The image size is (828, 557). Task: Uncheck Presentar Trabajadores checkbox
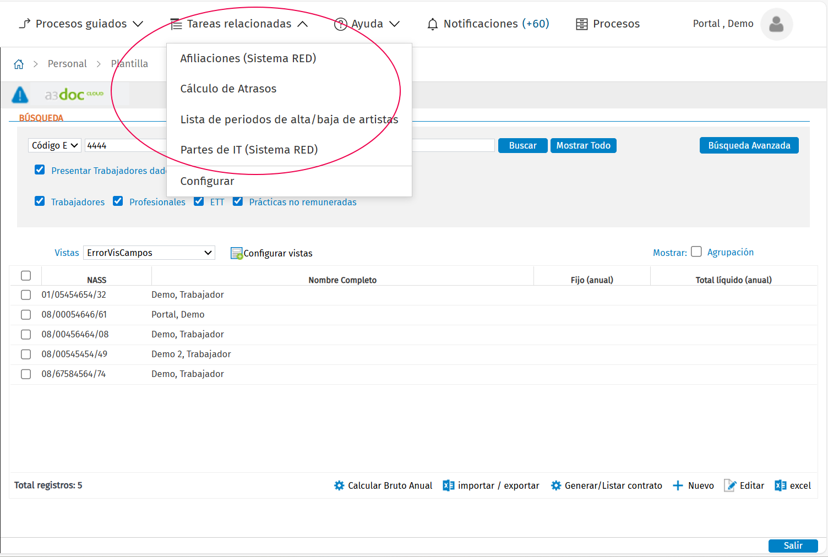[x=40, y=170]
